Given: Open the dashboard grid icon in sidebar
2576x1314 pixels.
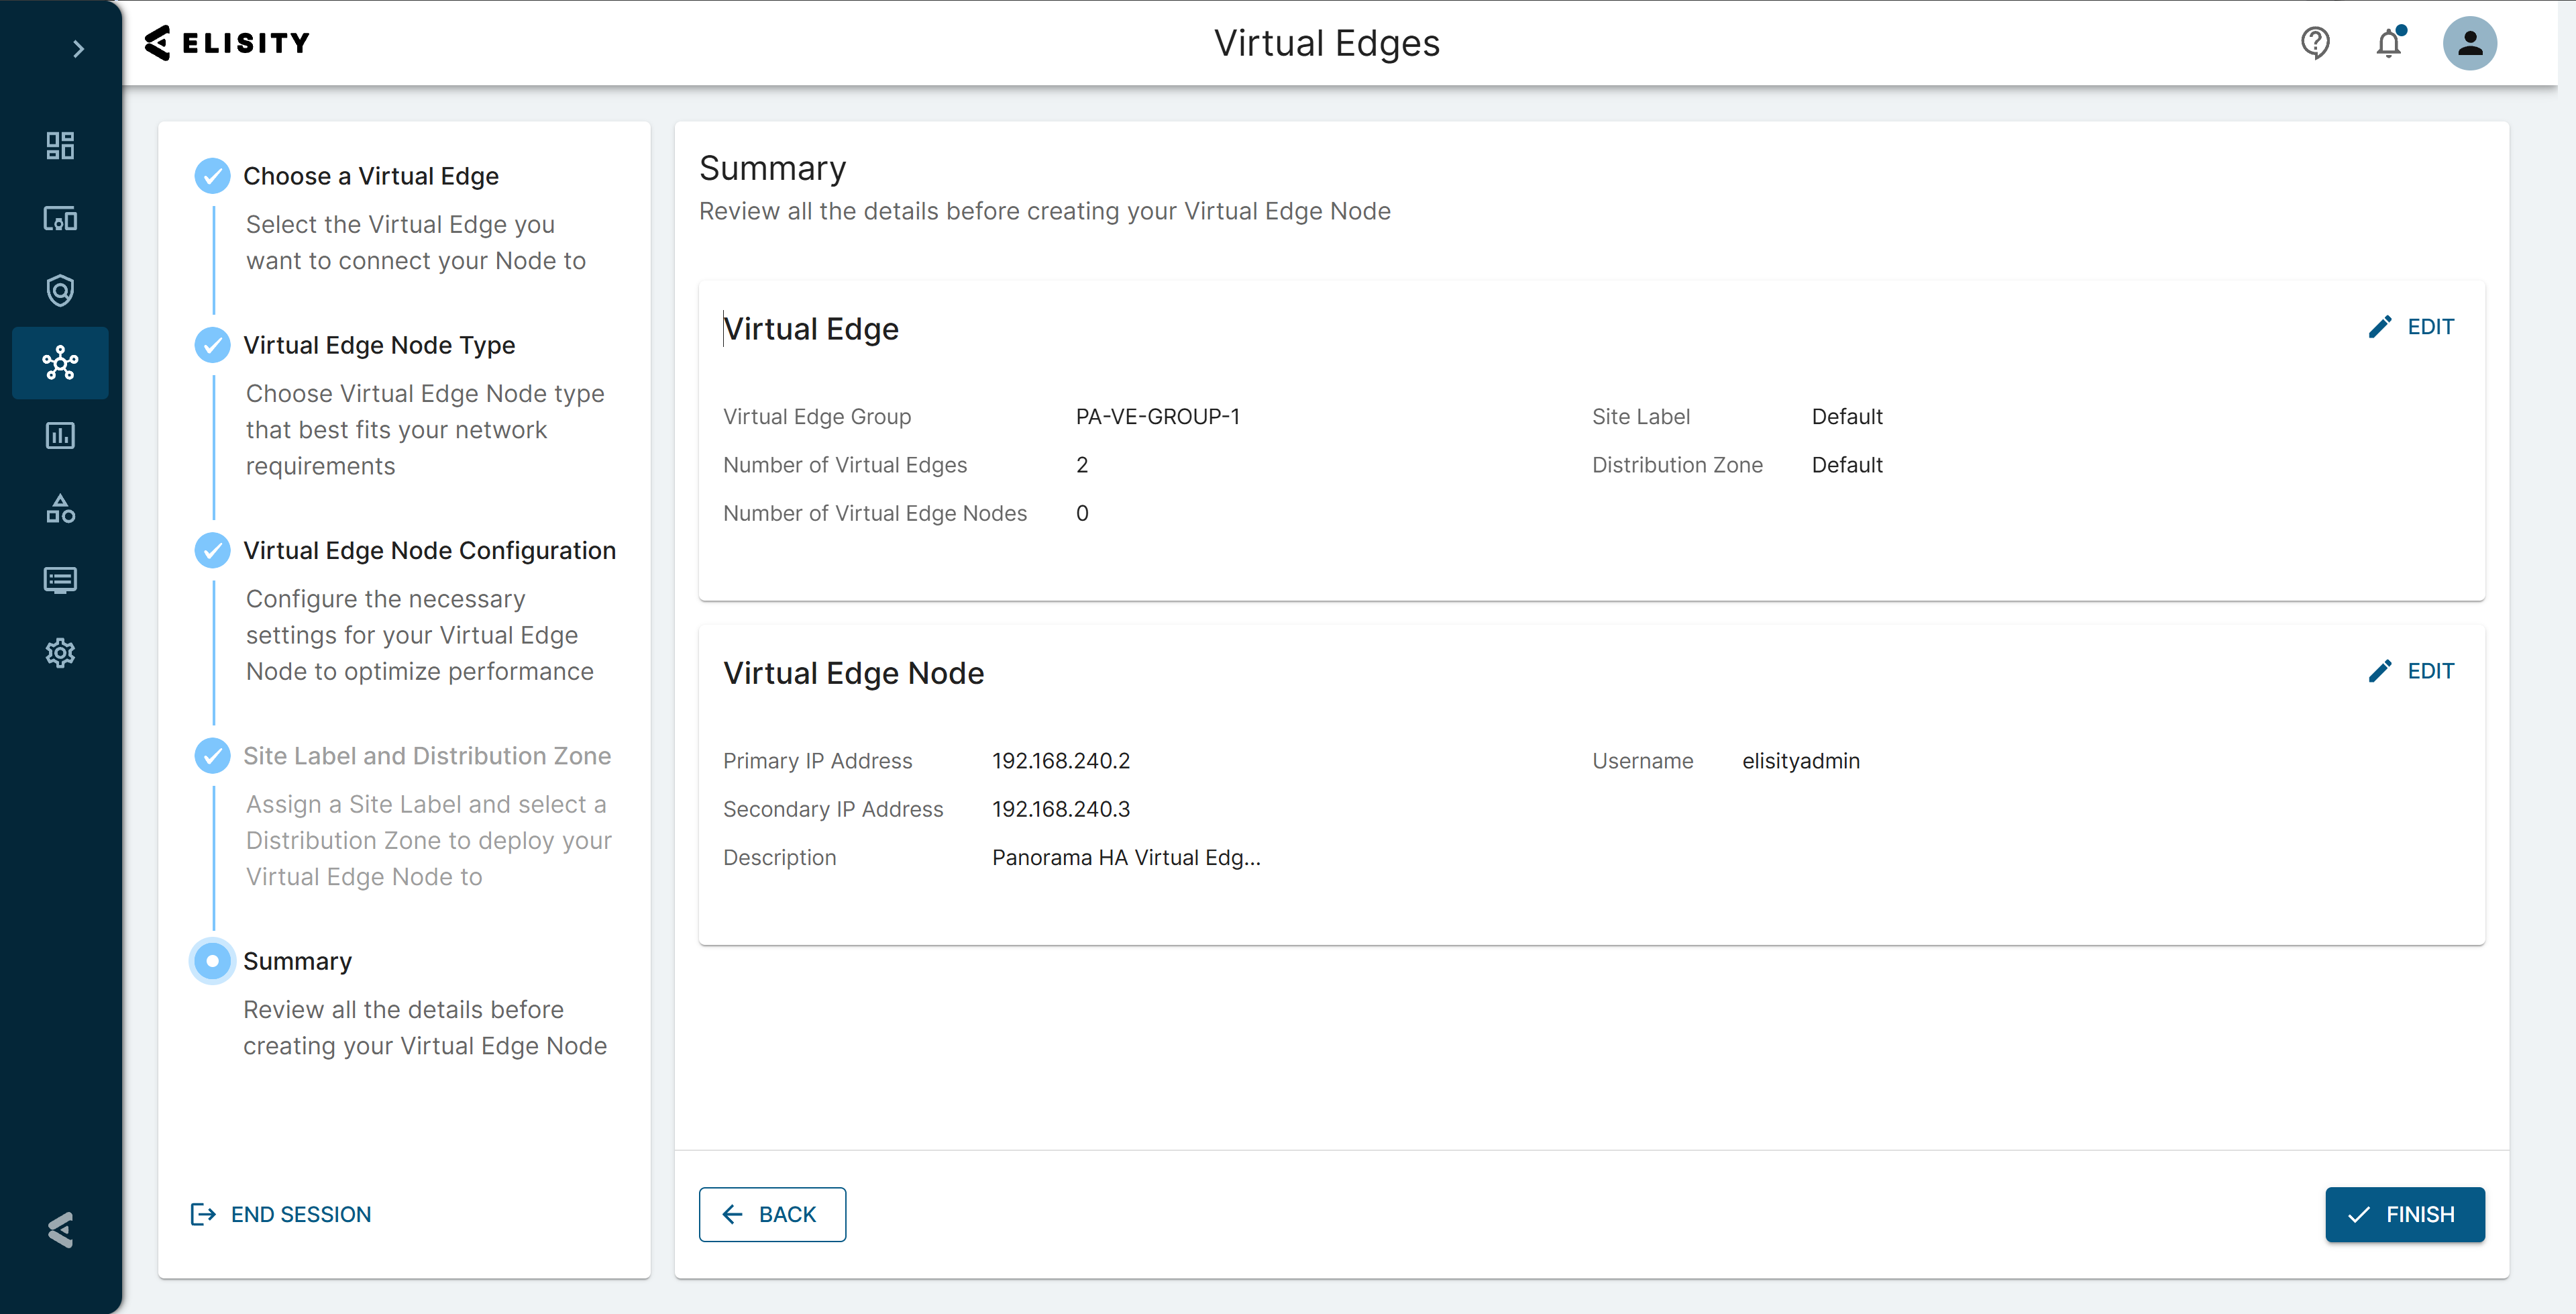Looking at the screenshot, I should pyautogui.click(x=60, y=146).
